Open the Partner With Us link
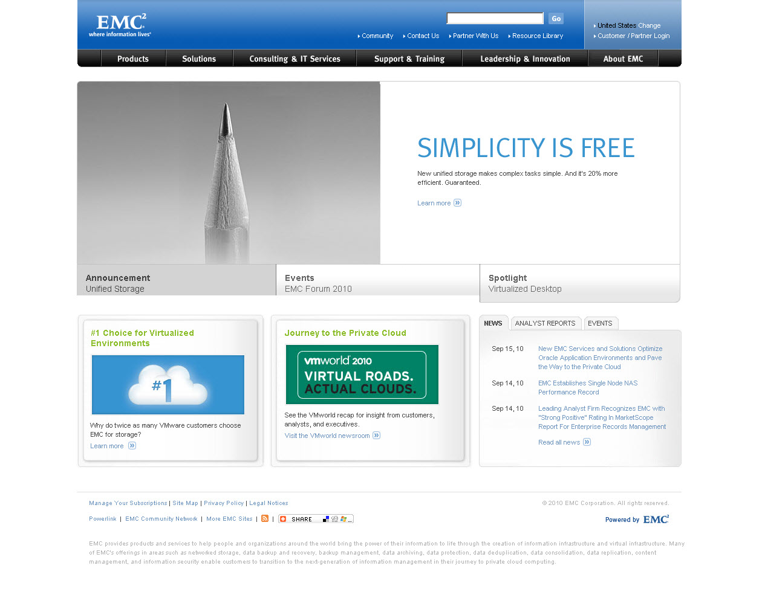 [x=475, y=36]
